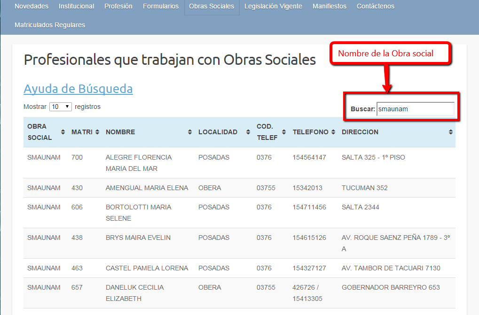Click address AV. ROQUE SAENZ PEÑA 1789

396,243
